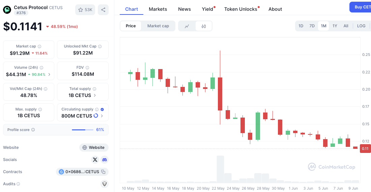Open the audits shield icon
Viewport: 371px width, 192px height.
pyautogui.click(x=104, y=184)
